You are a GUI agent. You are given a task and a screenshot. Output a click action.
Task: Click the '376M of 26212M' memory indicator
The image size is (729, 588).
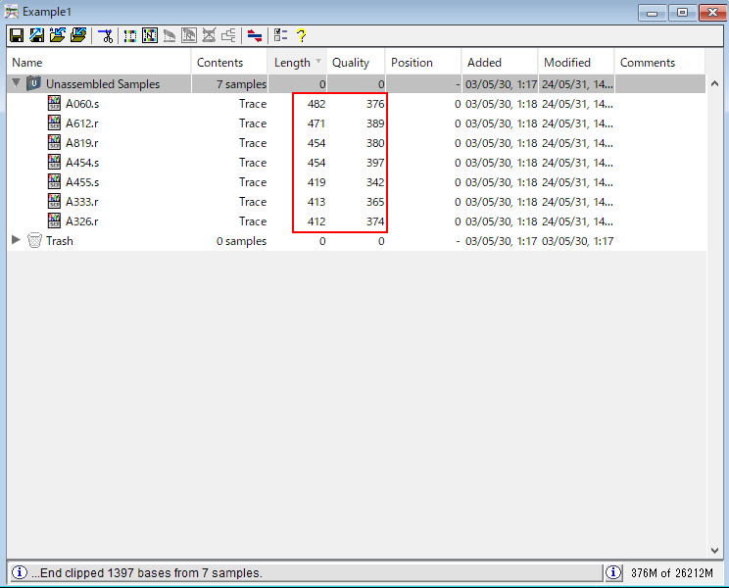672,572
